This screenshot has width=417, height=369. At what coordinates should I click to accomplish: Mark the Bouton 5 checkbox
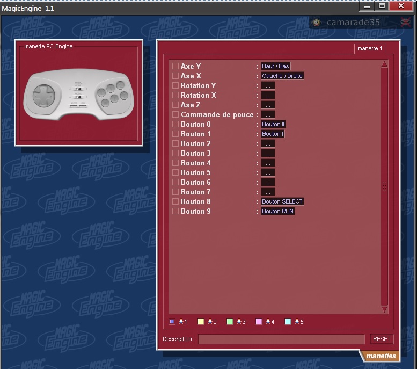[x=175, y=172]
